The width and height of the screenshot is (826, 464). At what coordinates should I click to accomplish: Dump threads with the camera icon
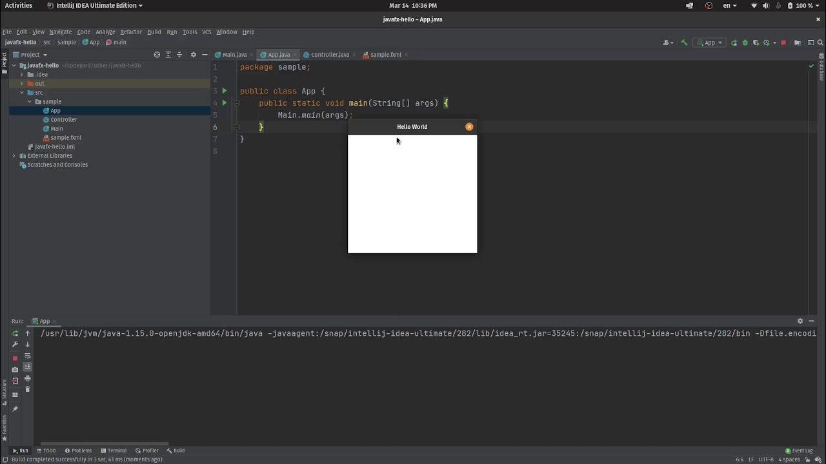click(x=15, y=370)
